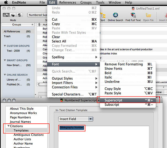Viewport: 167px width, 148px height.
Task: Collapse the SMART GROUPS section
Action: pos(5,60)
